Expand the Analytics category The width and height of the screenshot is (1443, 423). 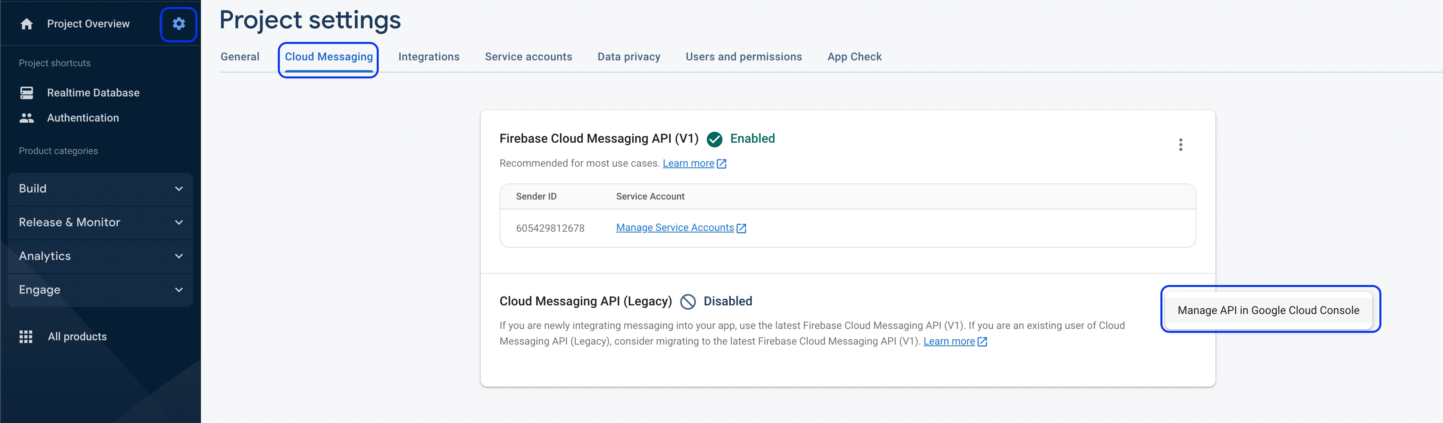coord(100,256)
